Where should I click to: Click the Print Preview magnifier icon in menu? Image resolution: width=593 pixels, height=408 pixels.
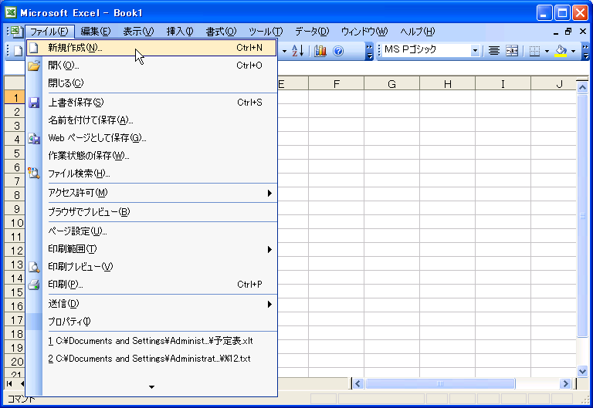click(x=34, y=267)
